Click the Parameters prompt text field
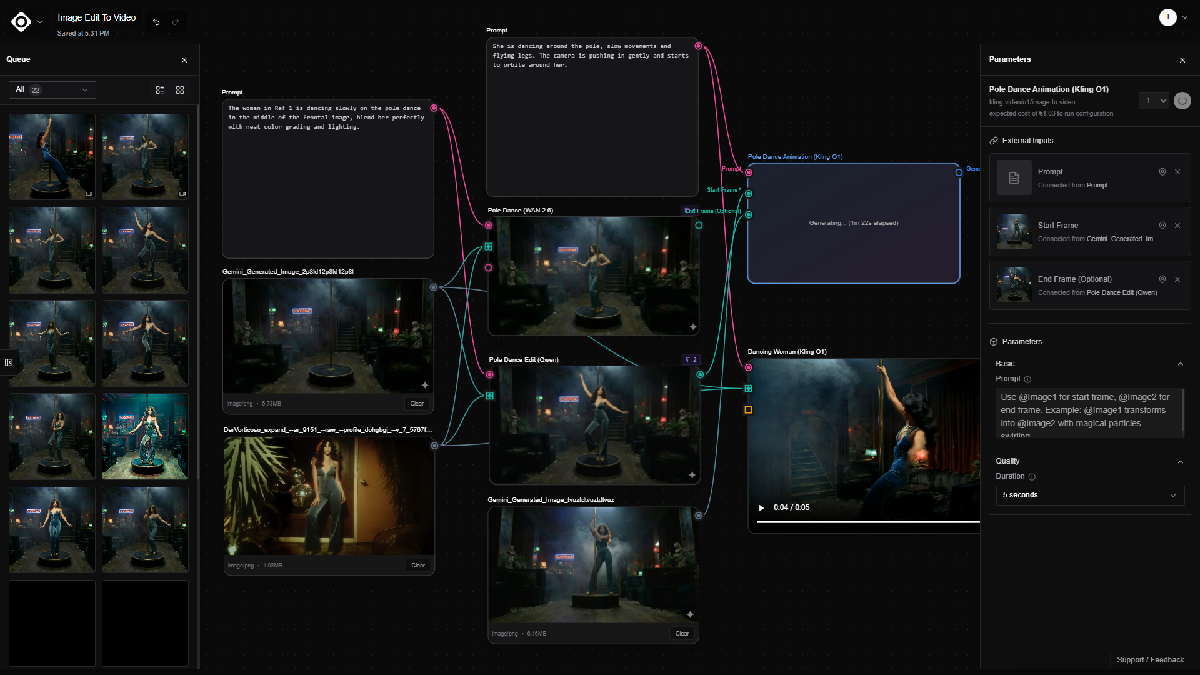Viewport: 1200px width, 675px height. point(1089,414)
